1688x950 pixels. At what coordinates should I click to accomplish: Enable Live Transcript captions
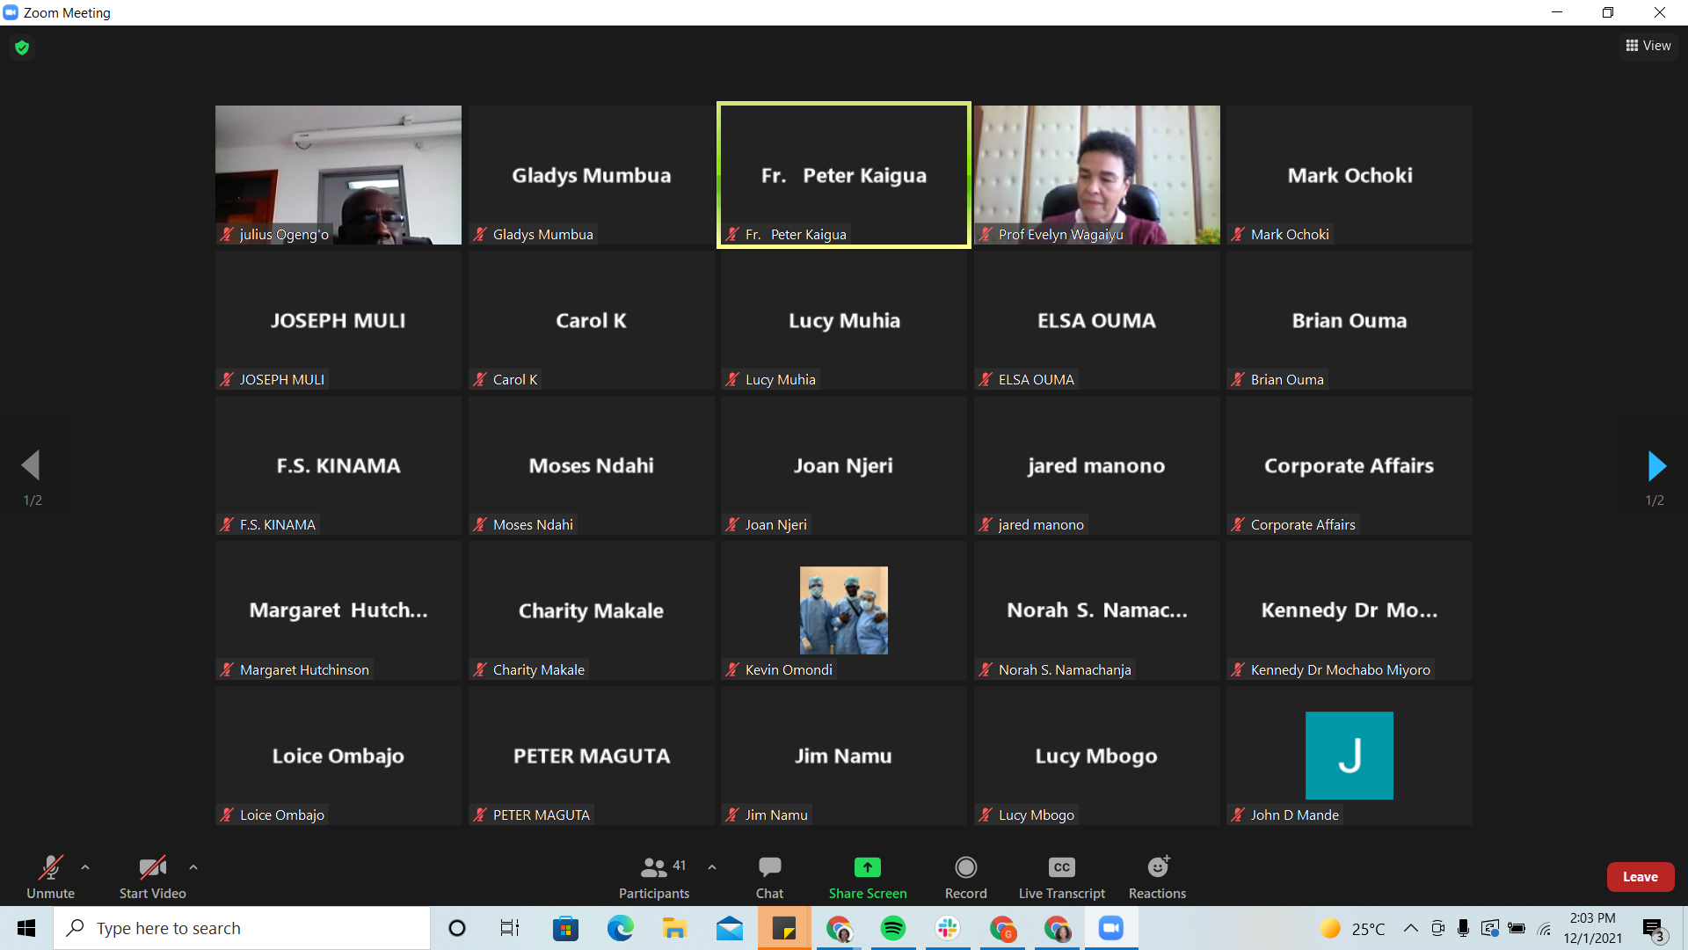(x=1061, y=867)
